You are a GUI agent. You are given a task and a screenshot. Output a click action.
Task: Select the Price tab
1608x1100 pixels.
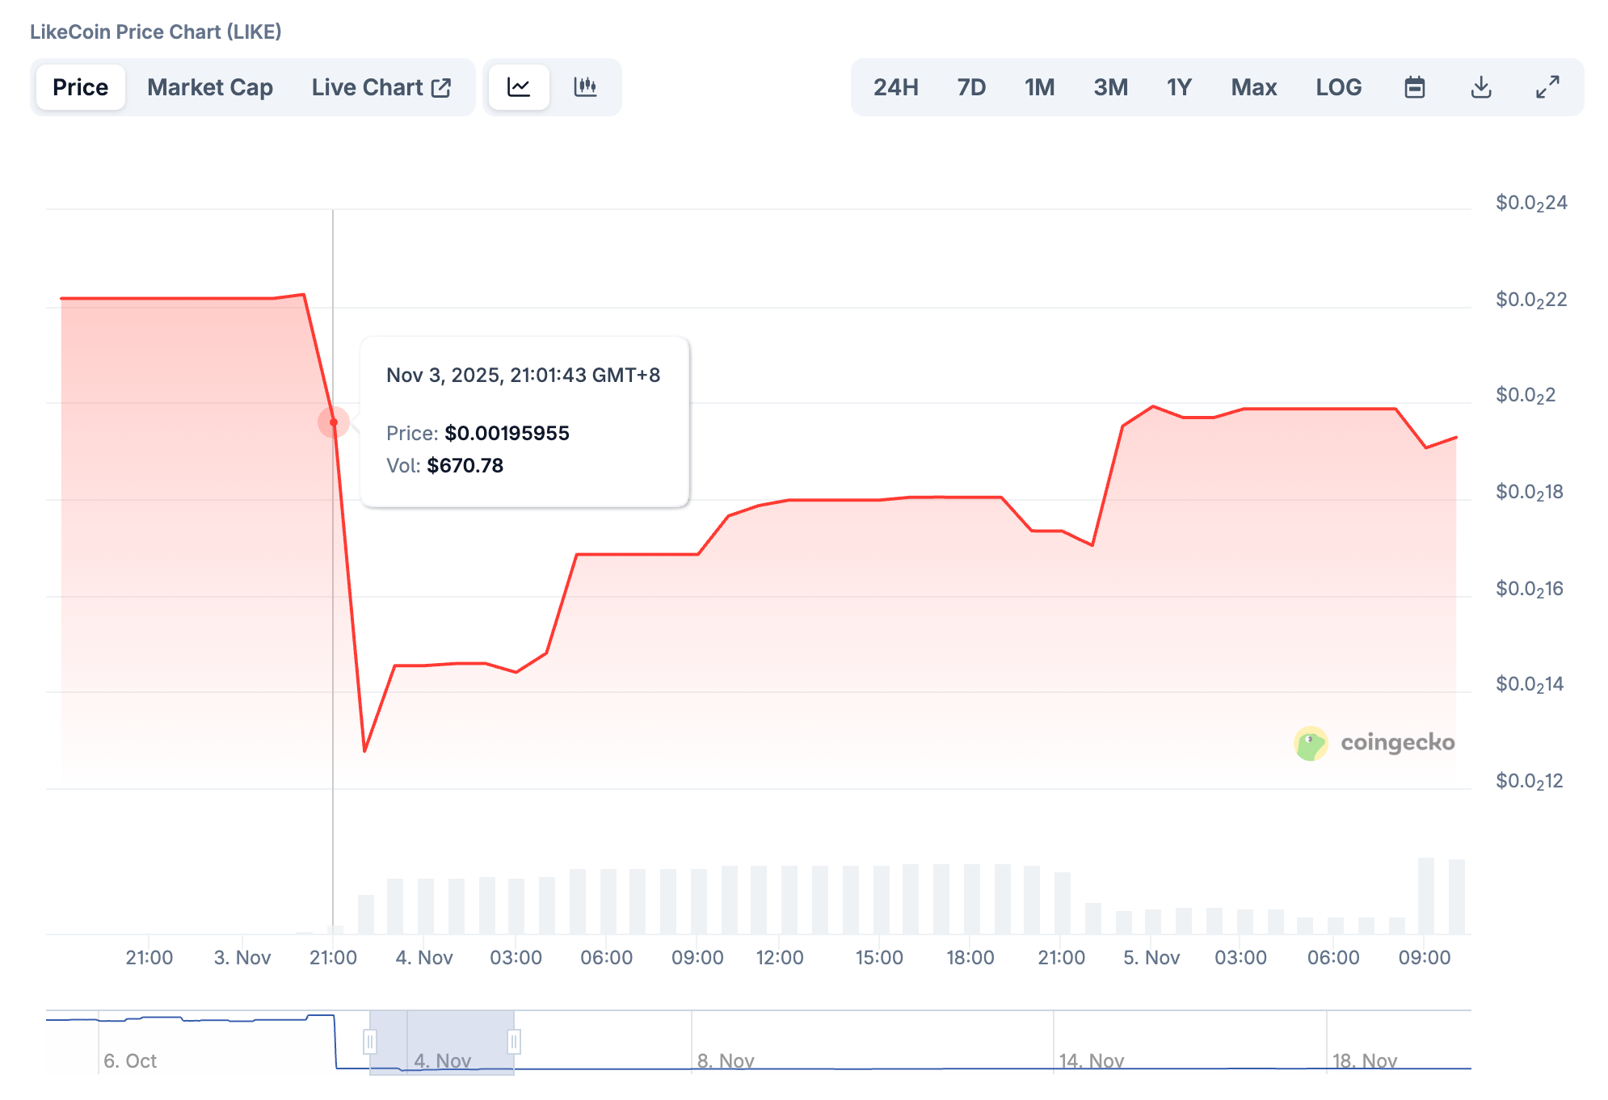click(x=80, y=87)
